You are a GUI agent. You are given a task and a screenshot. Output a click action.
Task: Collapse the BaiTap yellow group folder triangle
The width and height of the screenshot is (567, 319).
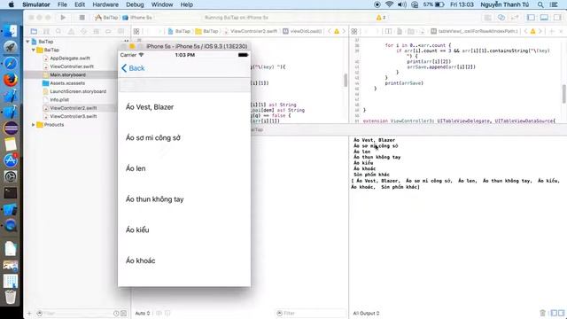(x=34, y=50)
